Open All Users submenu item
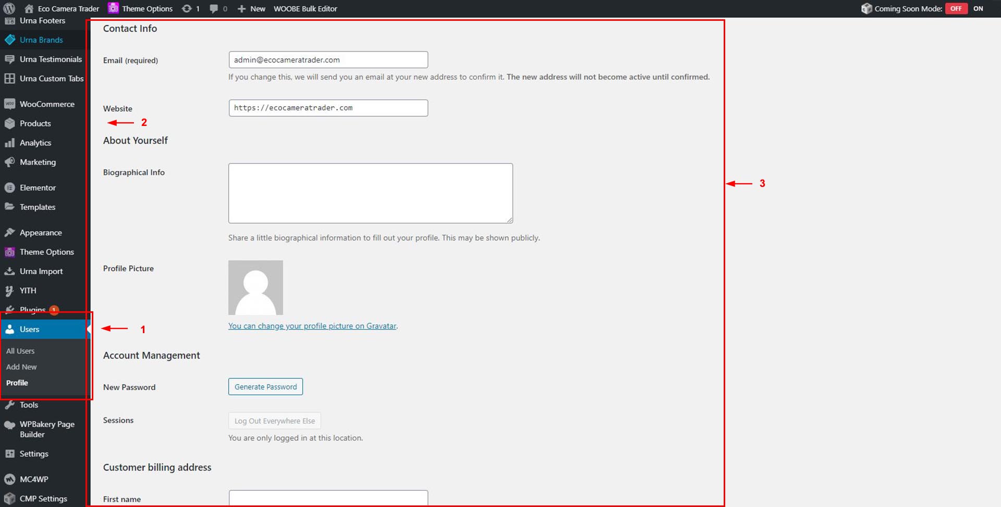Viewport: 1001px width, 507px height. (x=20, y=351)
